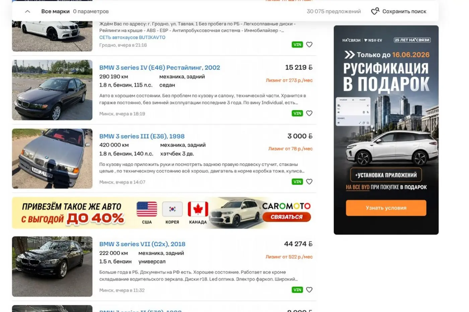Open the white BMW photo thumbnail
469x312 pixels.
tap(52, 36)
